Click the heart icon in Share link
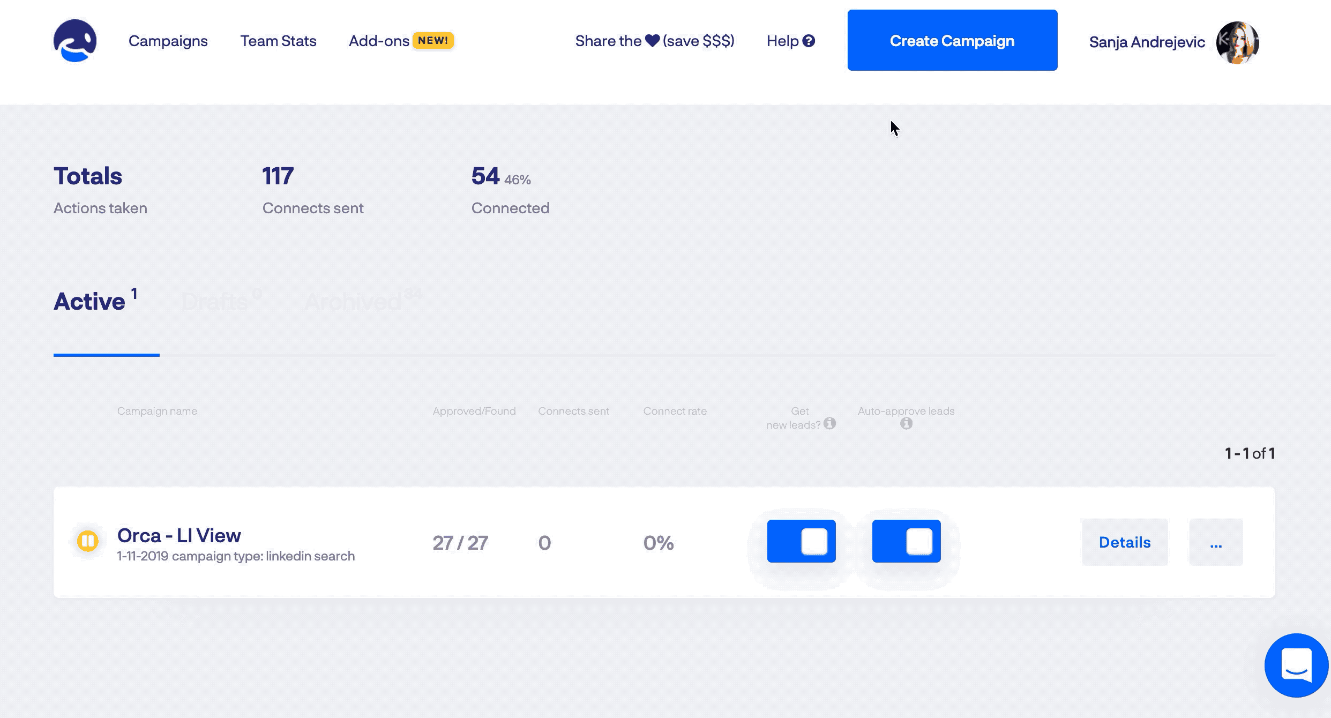 click(x=652, y=41)
